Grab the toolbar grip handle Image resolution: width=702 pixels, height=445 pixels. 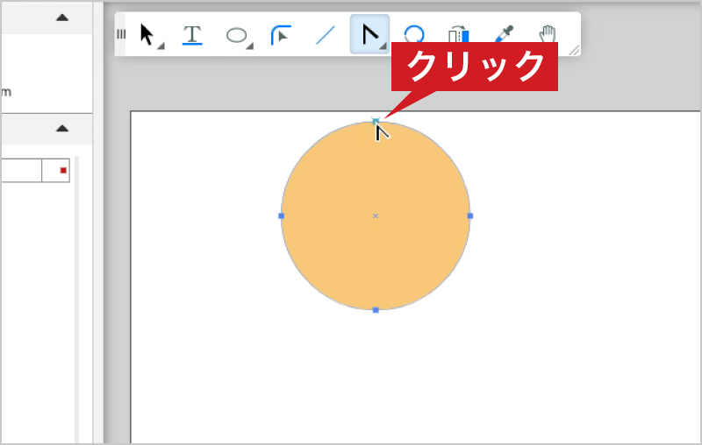coord(120,34)
